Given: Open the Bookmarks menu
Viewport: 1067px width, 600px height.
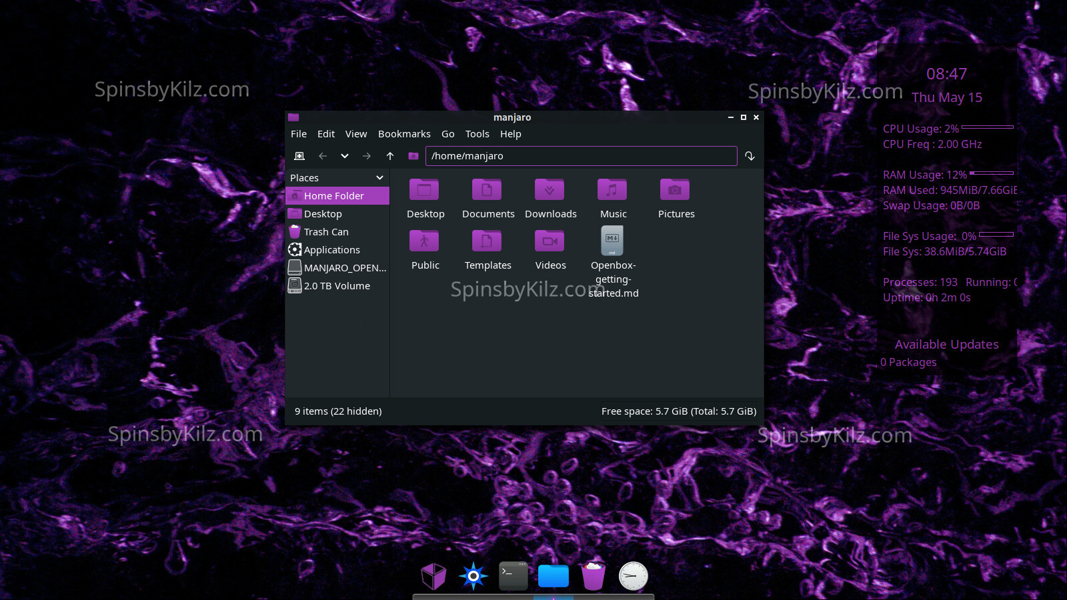Looking at the screenshot, I should (404, 134).
